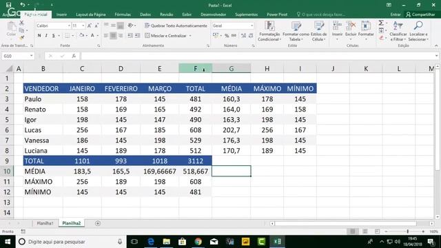The height and width of the screenshot is (248, 441).
Task: Click Entrar sign-in link
Action: tap(395, 14)
